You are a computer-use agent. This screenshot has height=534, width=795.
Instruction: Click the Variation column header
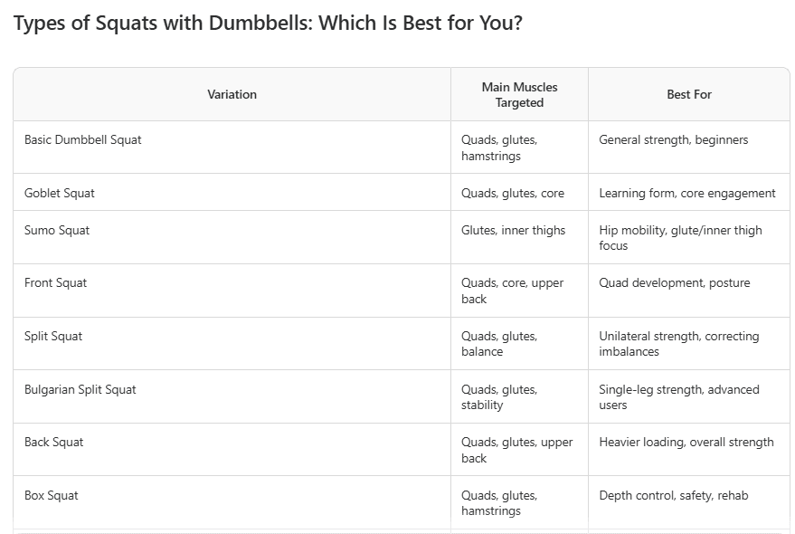232,94
